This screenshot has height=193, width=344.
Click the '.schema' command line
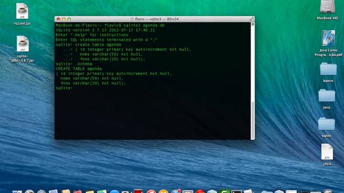click(x=74, y=64)
